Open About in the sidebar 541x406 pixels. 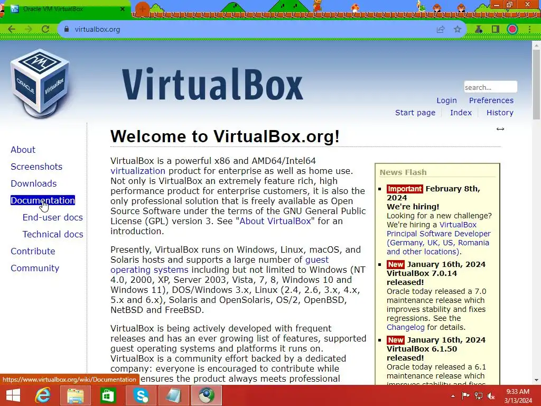coord(23,150)
